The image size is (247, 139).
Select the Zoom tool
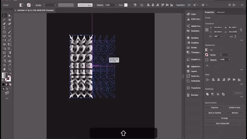tap(9, 69)
